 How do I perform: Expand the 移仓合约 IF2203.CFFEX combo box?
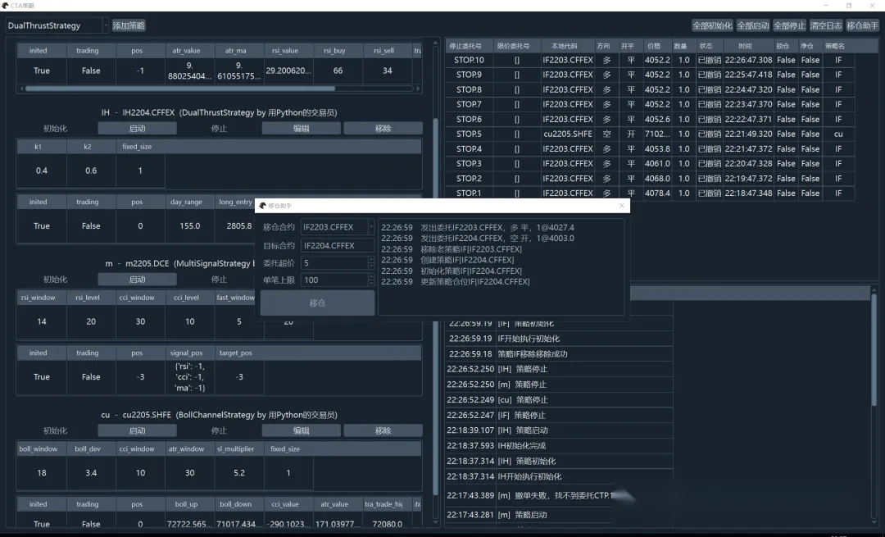pos(371,227)
